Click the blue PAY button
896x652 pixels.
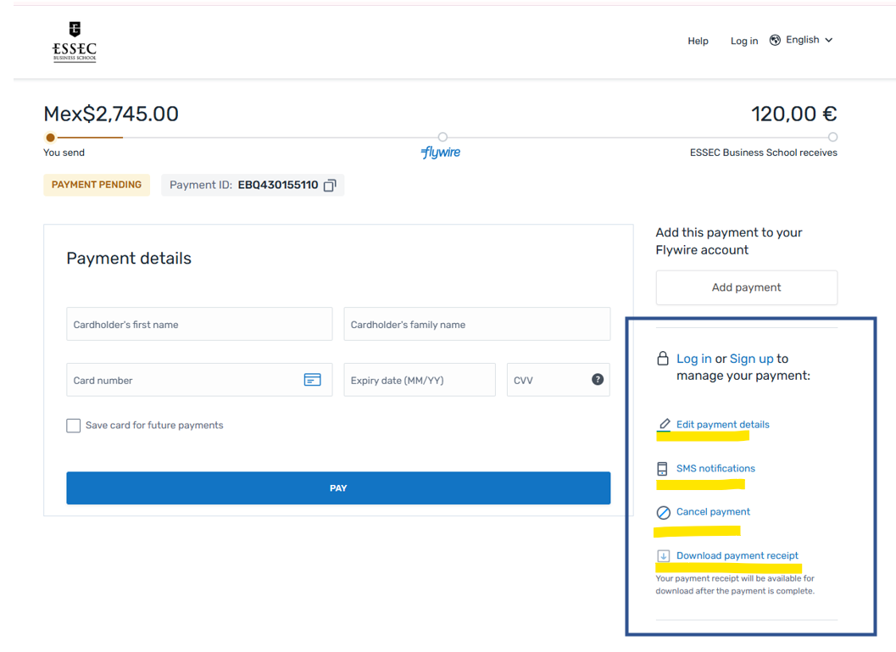tap(338, 488)
